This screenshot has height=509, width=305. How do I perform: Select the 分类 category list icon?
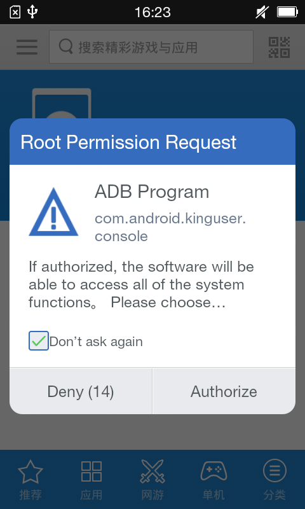tap(274, 471)
